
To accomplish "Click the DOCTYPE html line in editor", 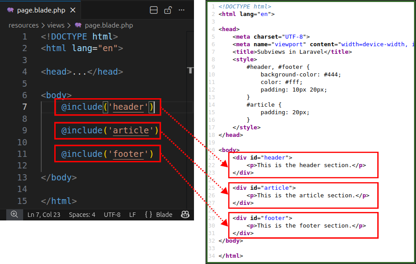I will pyautogui.click(x=79, y=36).
